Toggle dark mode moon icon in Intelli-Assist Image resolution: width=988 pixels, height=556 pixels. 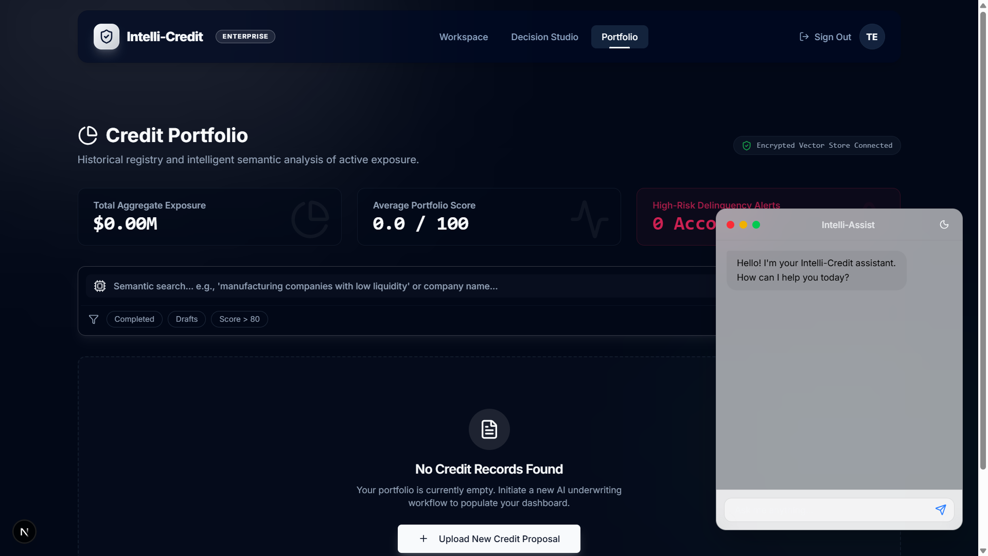[x=944, y=224]
